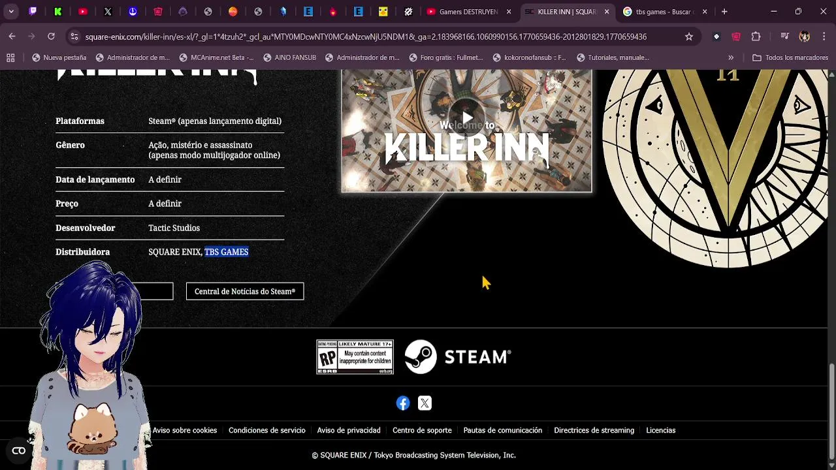Open 'Licencias' footer link
The height and width of the screenshot is (470, 836).
(661, 430)
